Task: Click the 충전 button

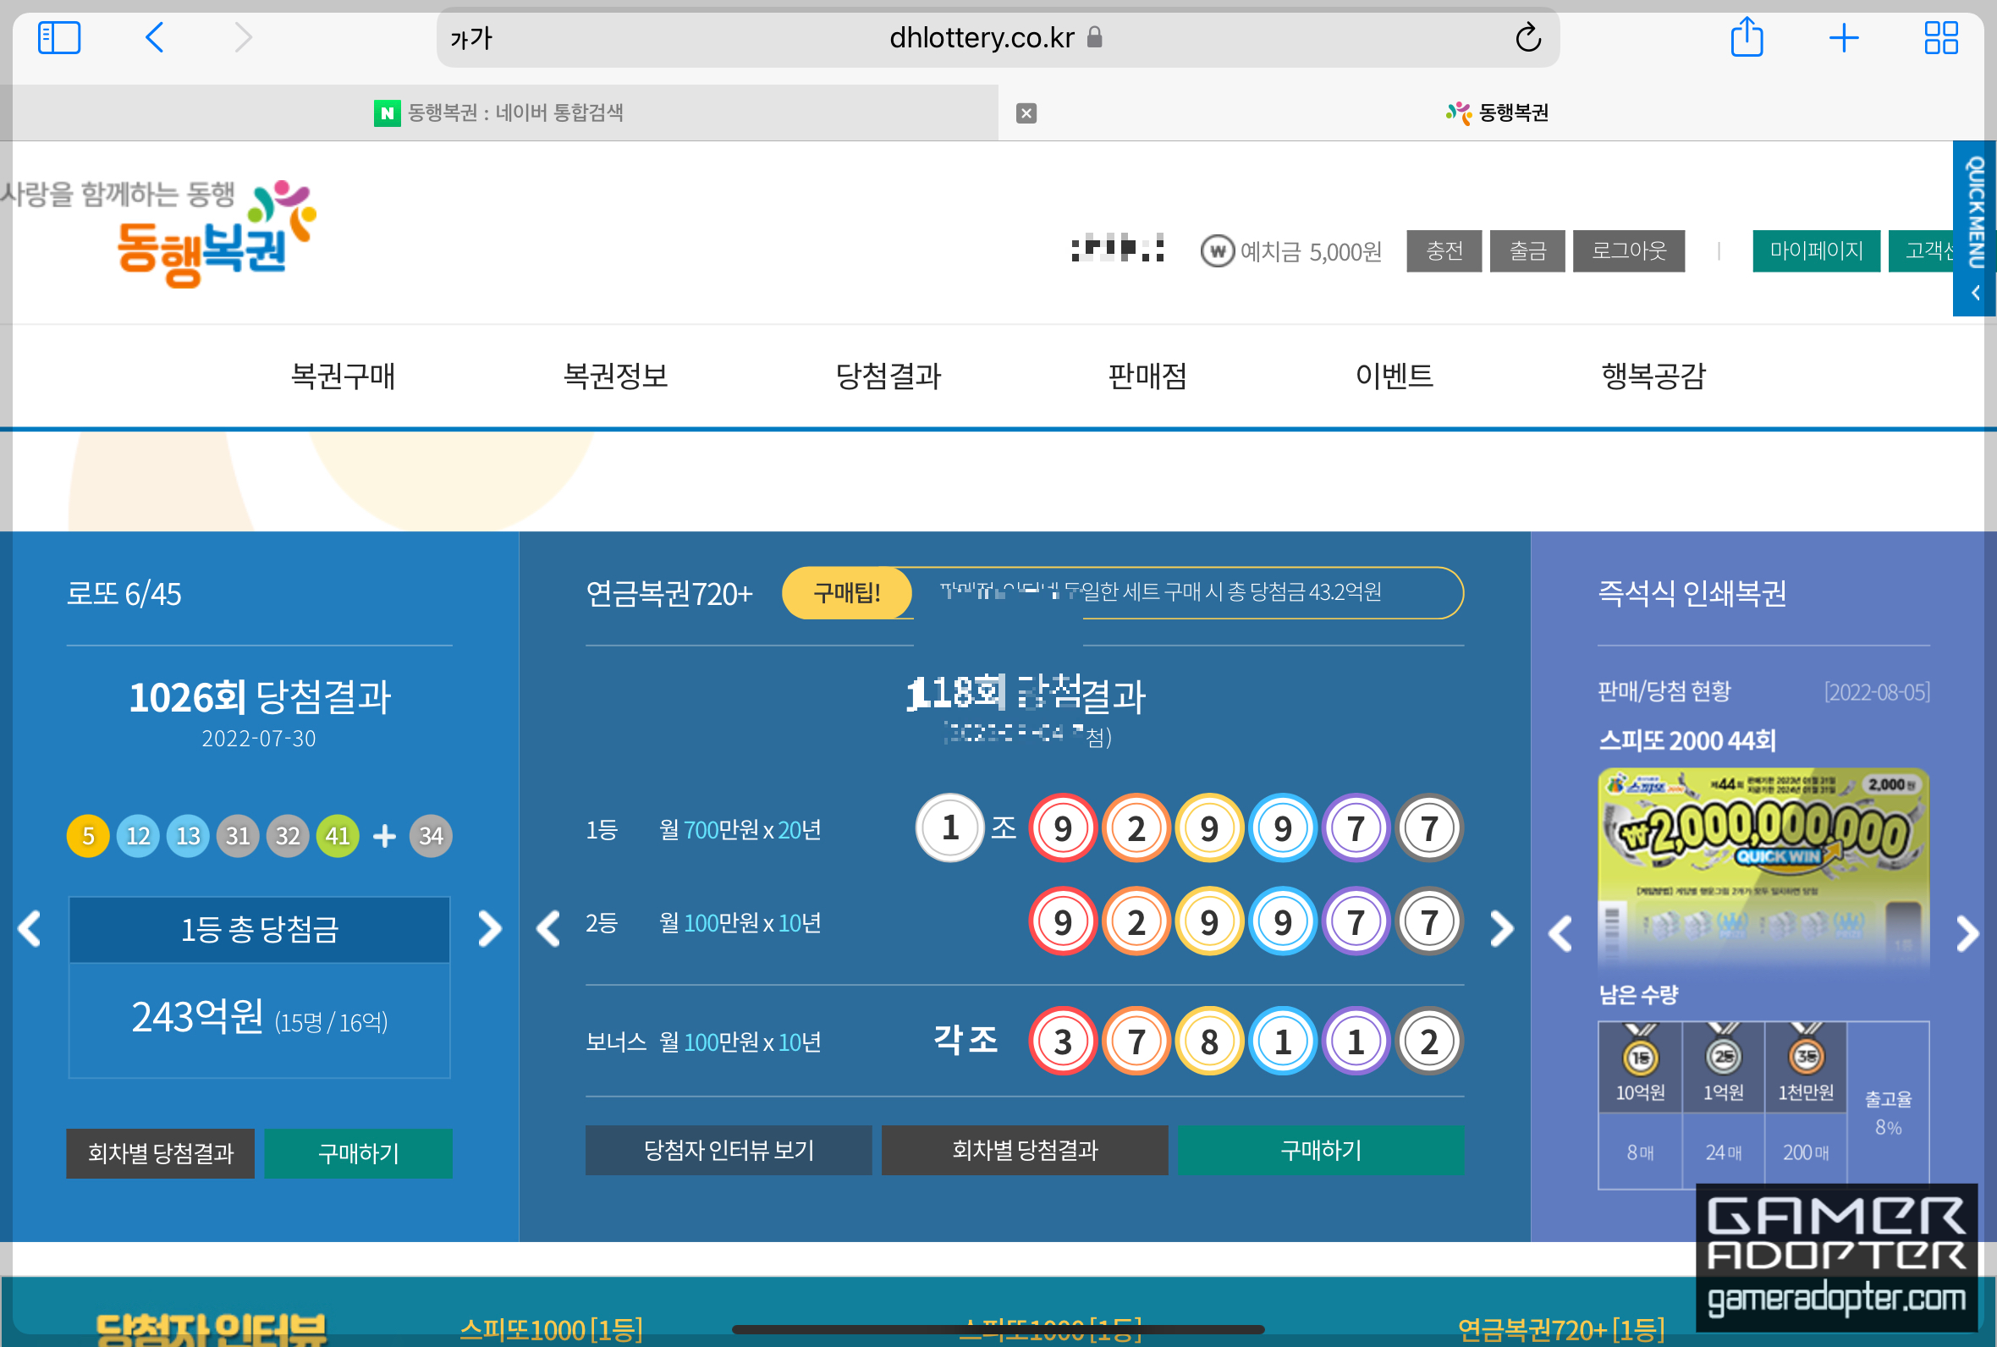Action: 1443,250
